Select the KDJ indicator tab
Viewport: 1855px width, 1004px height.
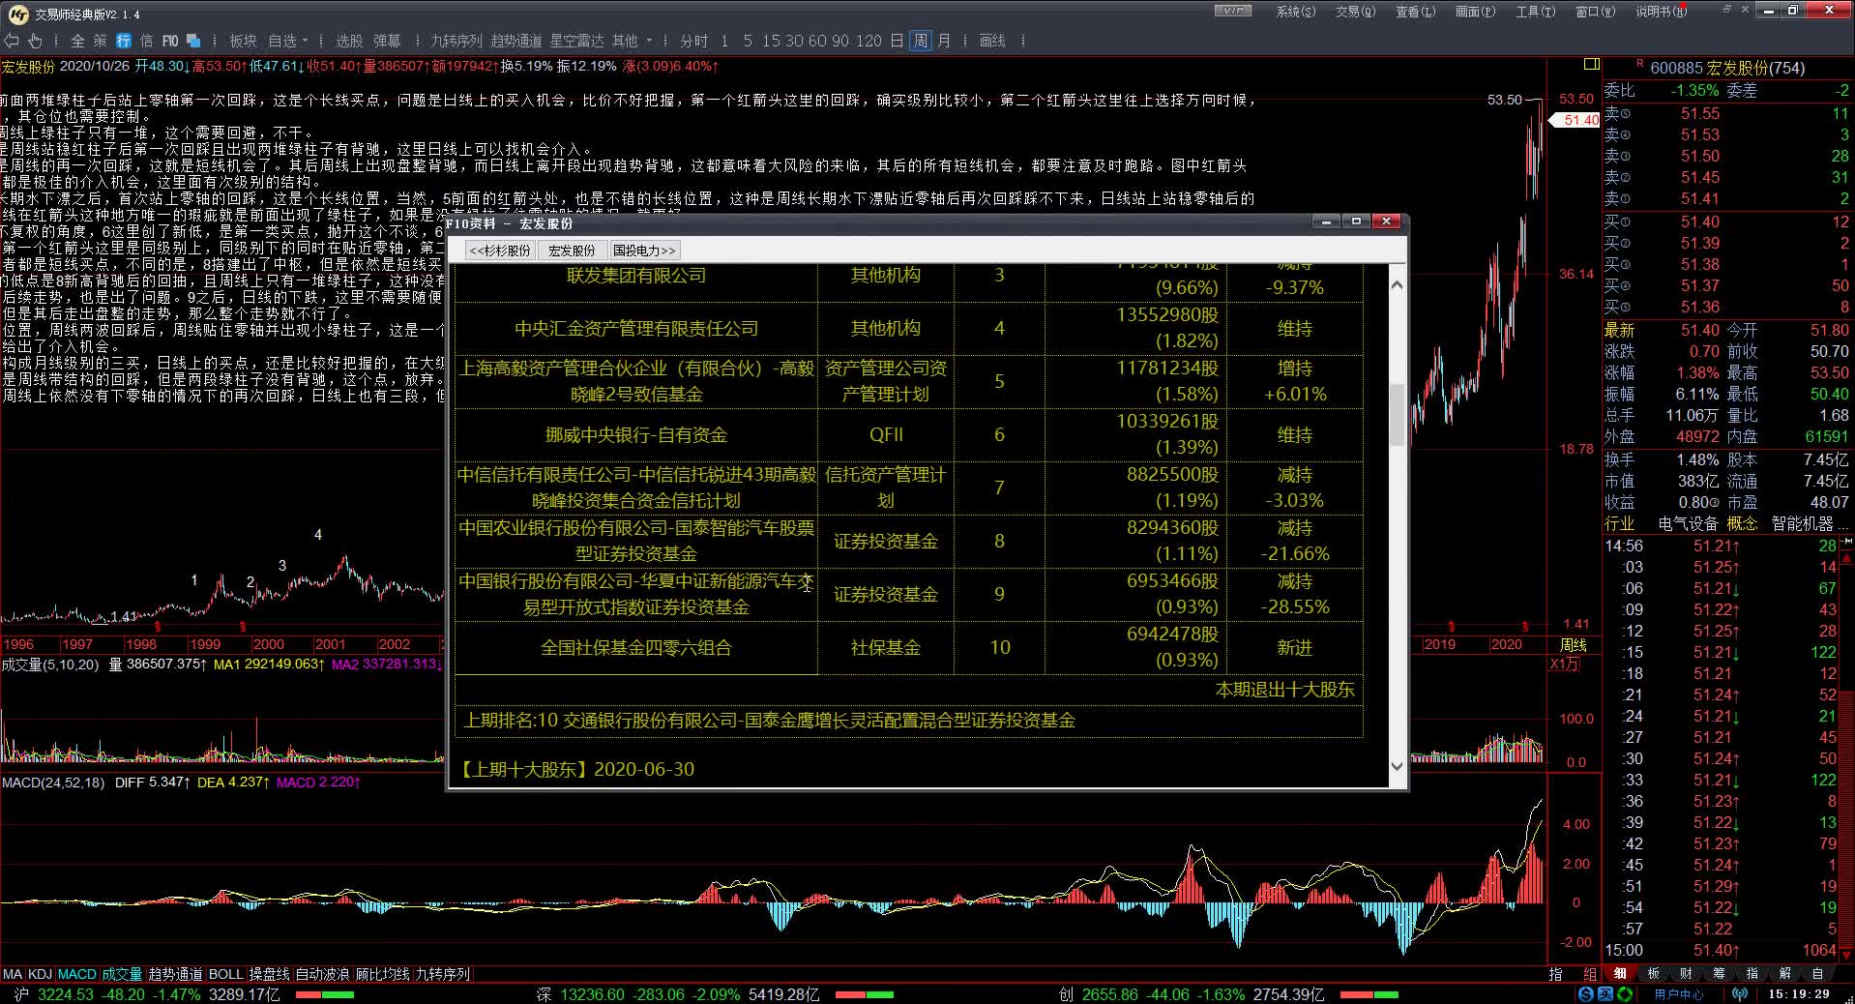coord(40,974)
